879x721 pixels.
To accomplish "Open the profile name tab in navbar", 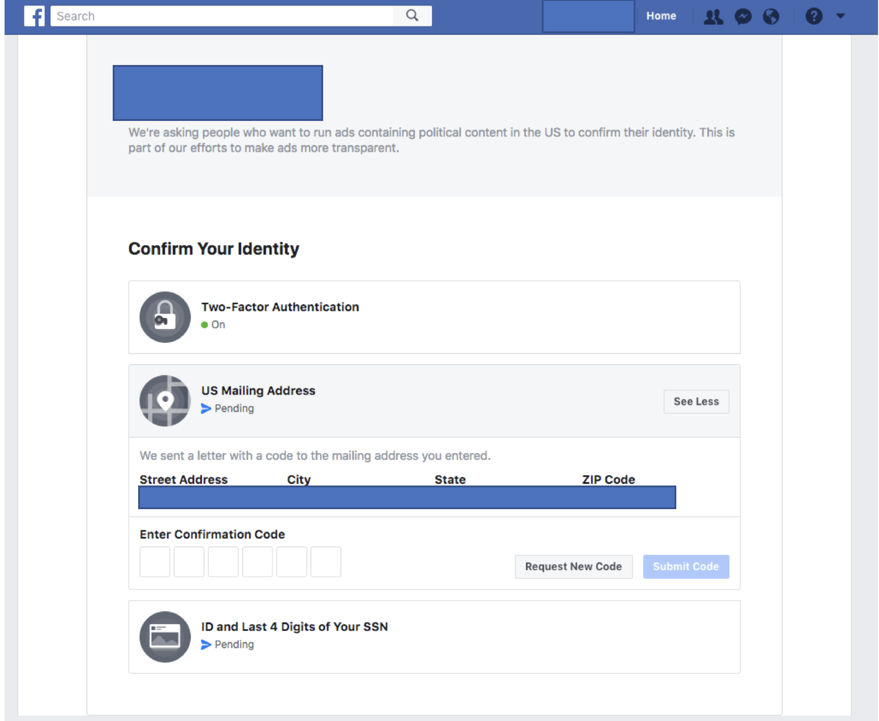I will coord(588,16).
